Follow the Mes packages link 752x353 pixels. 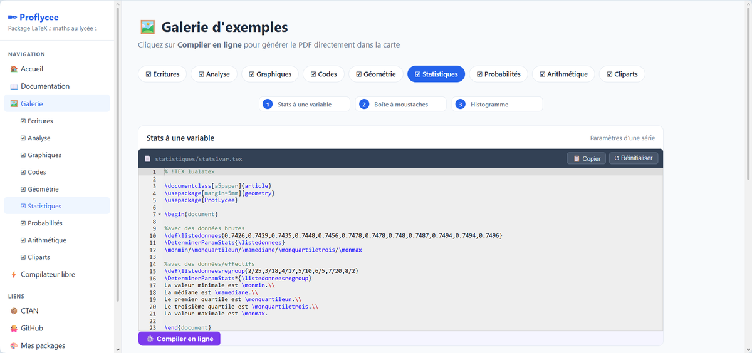[57, 345]
